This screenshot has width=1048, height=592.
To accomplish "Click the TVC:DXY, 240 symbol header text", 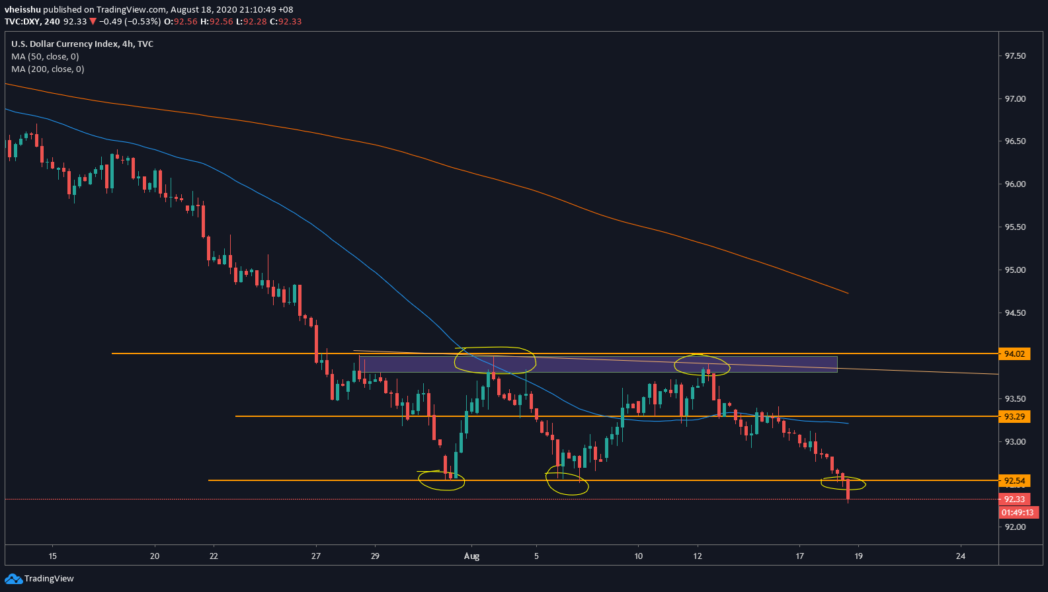I will click(x=32, y=21).
